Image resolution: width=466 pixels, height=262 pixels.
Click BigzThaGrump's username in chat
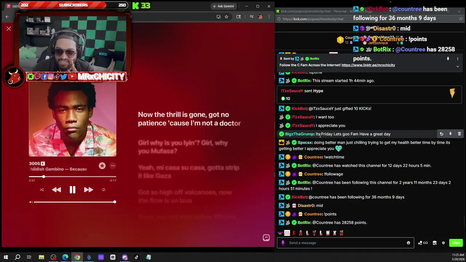click(x=299, y=134)
